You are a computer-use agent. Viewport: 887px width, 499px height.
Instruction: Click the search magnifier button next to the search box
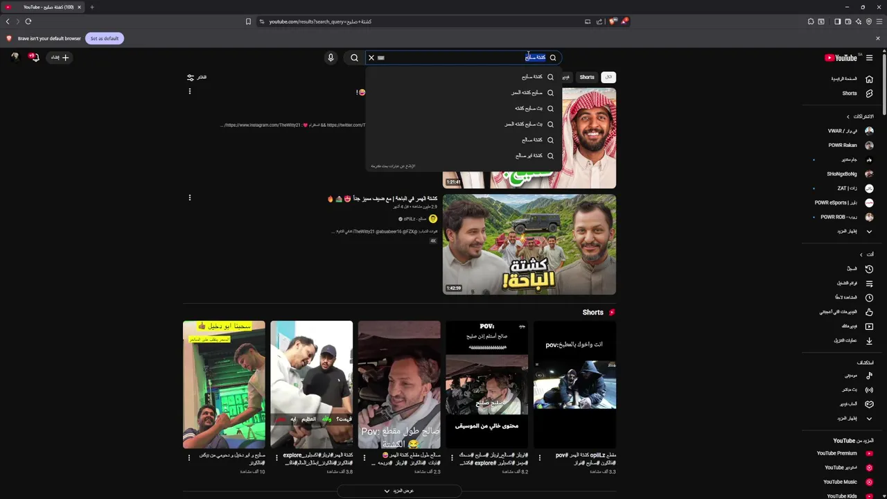[354, 58]
